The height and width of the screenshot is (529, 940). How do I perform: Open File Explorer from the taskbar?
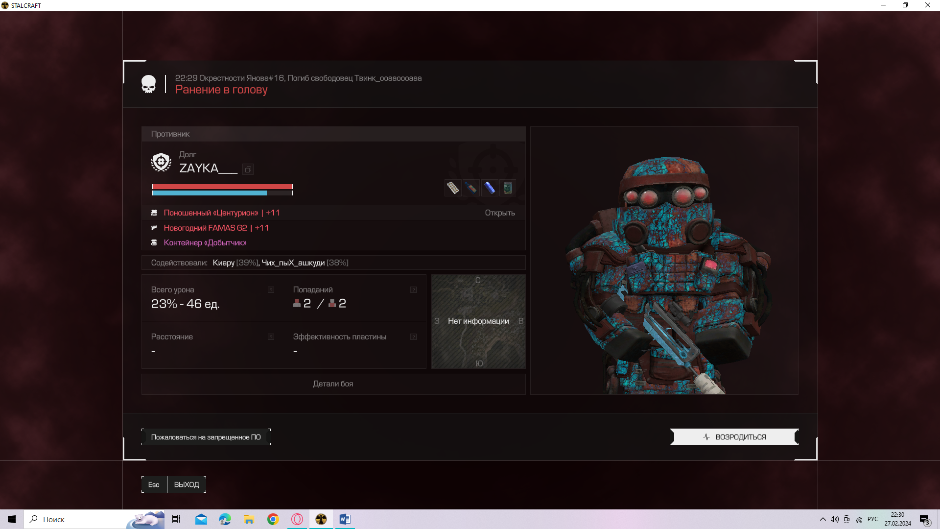[249, 519]
